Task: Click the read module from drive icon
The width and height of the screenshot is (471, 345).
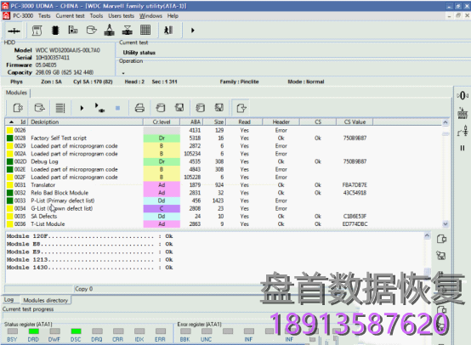Action: click(39, 108)
